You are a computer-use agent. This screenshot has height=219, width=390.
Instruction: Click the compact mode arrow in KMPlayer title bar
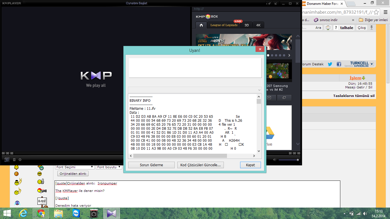[276, 3]
